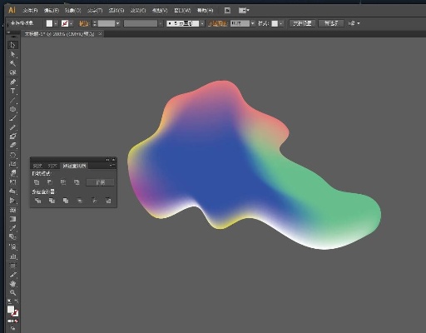426x333 pixels.
Task: Collapse the Pathfinder panel with double arrows
Action: 107,160
